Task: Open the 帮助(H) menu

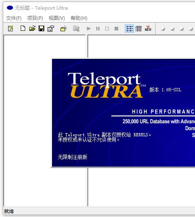Action: pos(79,18)
